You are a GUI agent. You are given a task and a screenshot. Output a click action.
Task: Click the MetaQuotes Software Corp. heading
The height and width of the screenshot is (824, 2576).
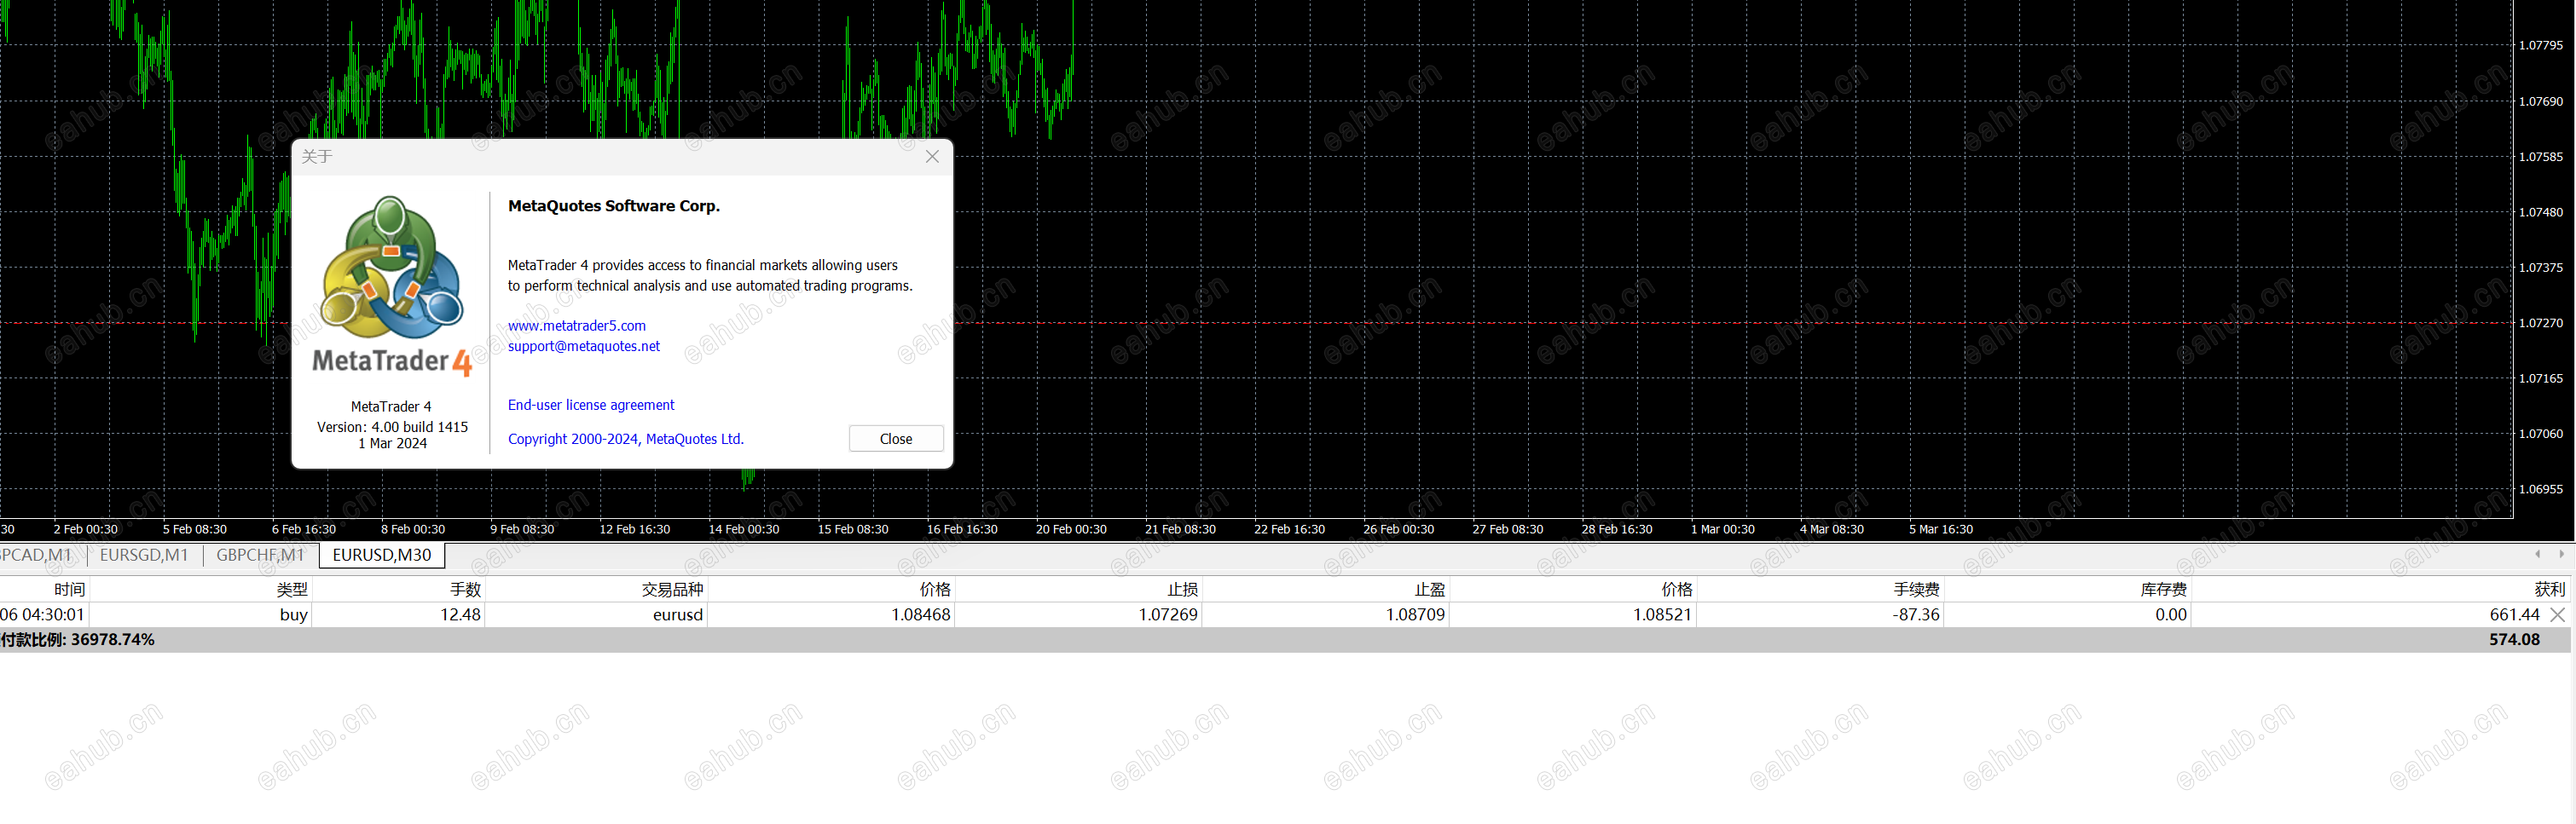[614, 207]
